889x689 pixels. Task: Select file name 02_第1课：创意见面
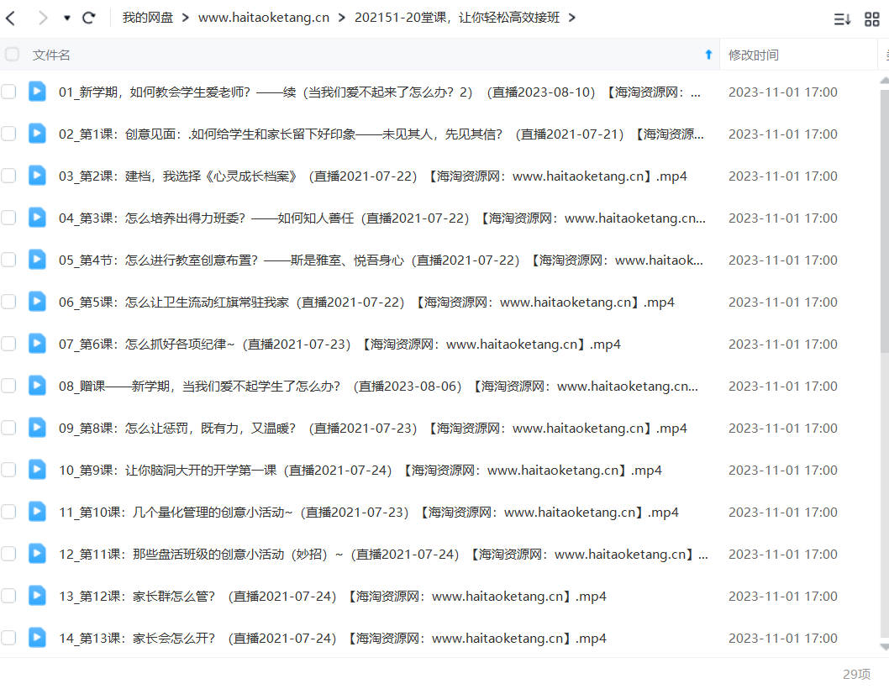381,134
